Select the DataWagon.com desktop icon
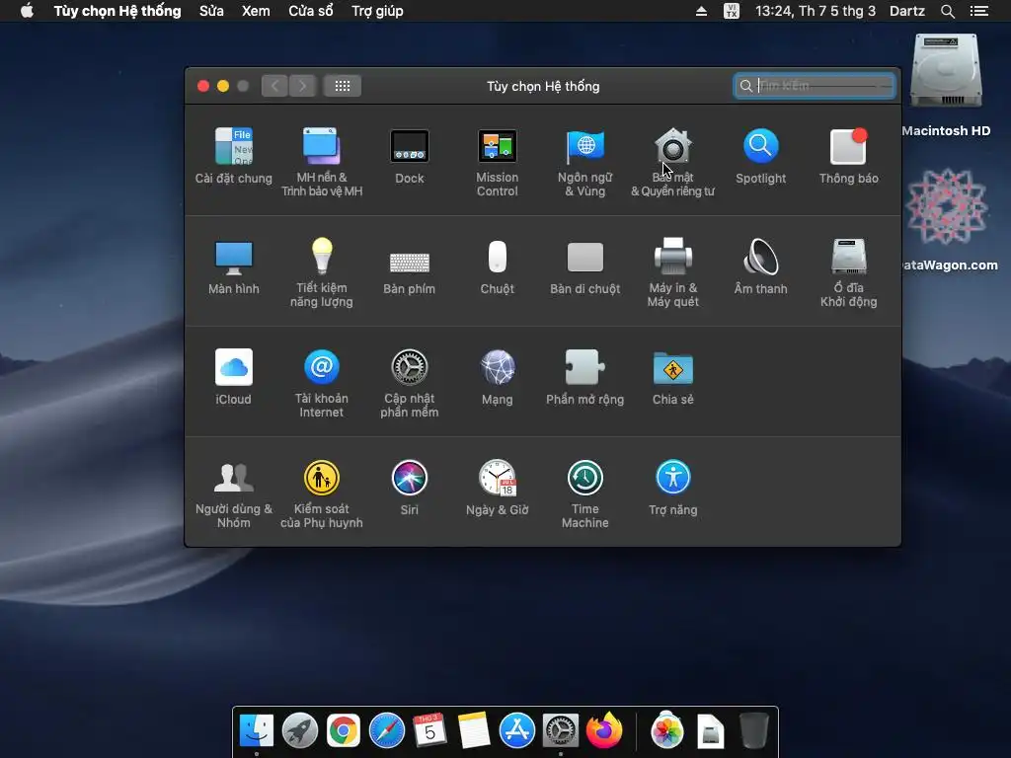 pos(948,219)
